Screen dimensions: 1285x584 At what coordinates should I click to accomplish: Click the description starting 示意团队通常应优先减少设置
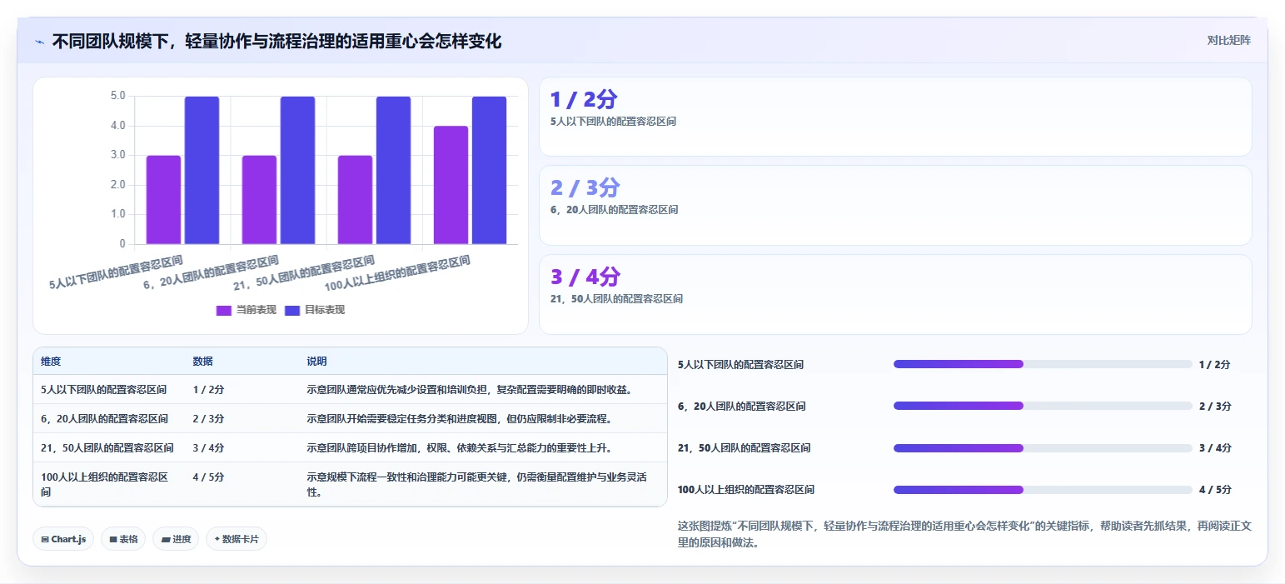pos(471,389)
